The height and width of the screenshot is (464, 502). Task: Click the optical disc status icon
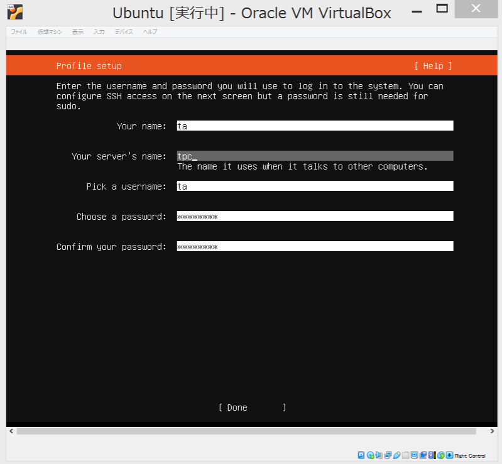[x=371, y=455]
